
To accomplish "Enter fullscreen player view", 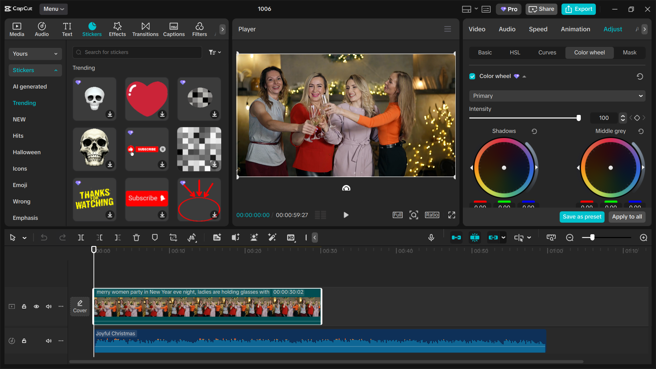I will 452,215.
